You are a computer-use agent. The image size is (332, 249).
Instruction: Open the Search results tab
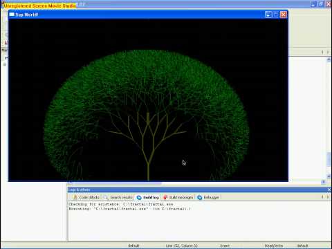(x=118, y=197)
